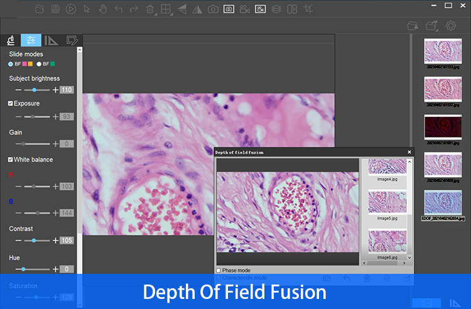Click the Contrast slider handle
The image size is (471, 309).
click(x=34, y=241)
